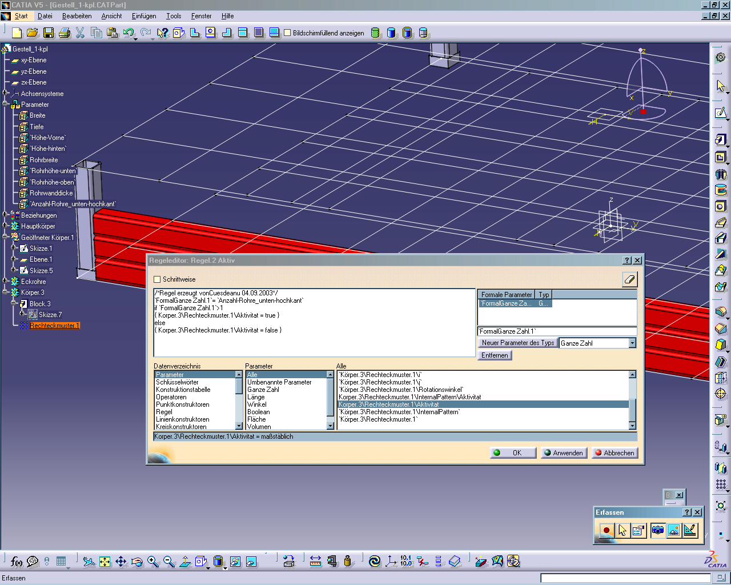Screen dimensions: 731x585
Task: Click Neuer Parameter des Typs button
Action: pyautogui.click(x=518, y=343)
